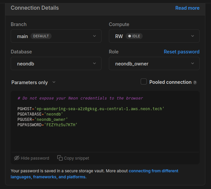211x189 pixels.
Task: Toggle Hide password visibility
Action: pyautogui.click(x=32, y=158)
